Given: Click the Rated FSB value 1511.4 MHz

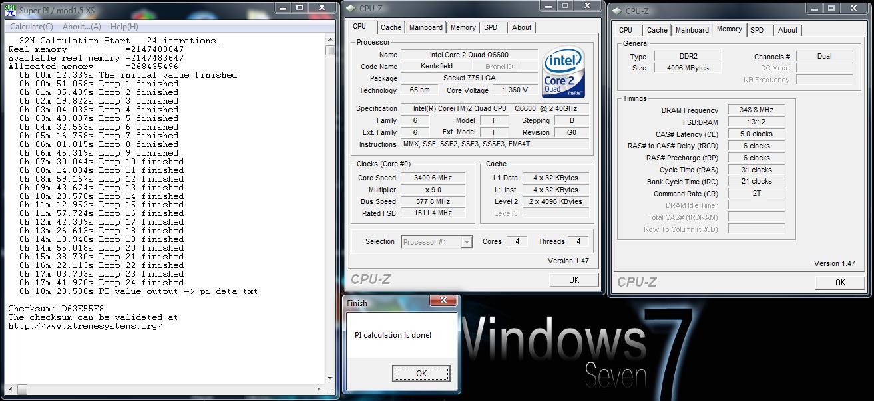Looking at the screenshot, I should pyautogui.click(x=432, y=213).
